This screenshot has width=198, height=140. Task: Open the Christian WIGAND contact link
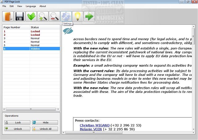click(95, 126)
